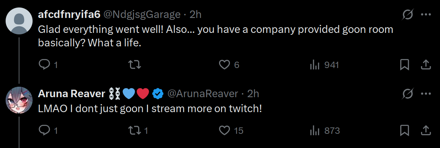Retweet afcdfnryifa6's goon room comment
440x148 pixels.
(134, 65)
